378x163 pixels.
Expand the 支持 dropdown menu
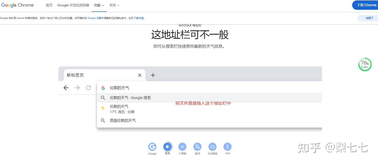point(114,5)
